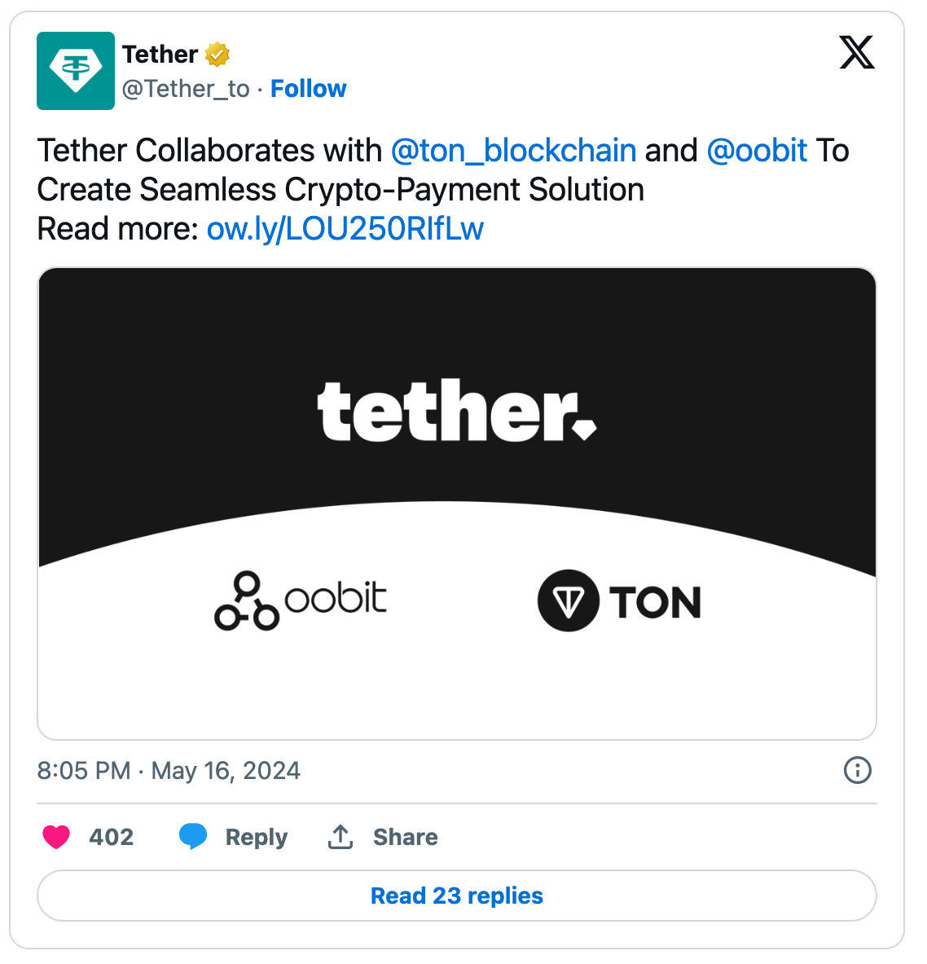This screenshot has height=964, width=927.
Task: Click the Tether profile avatar
Action: 75,71
